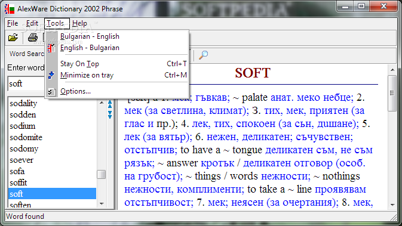The height and width of the screenshot is (226, 402).
Task: Choose Bulgarian - English dictionary
Action: 116,36
